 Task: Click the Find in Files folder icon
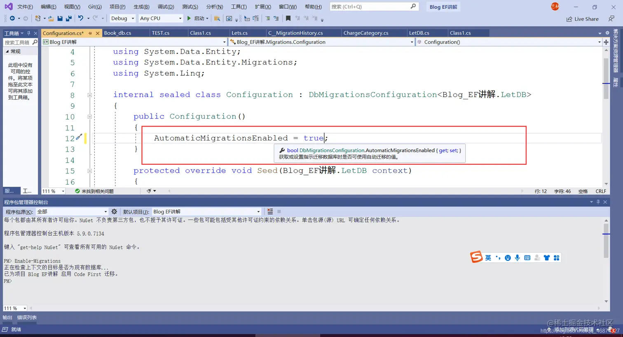217,18
